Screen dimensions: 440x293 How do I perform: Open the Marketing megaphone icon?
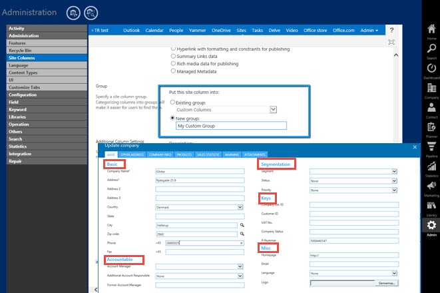pos(431,186)
